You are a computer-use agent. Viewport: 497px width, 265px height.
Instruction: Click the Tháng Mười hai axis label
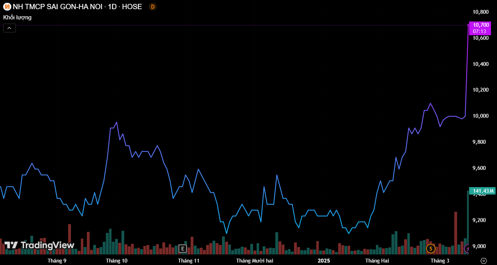(x=255, y=261)
